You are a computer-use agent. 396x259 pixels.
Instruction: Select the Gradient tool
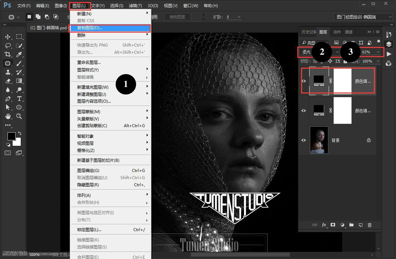click(x=19, y=81)
